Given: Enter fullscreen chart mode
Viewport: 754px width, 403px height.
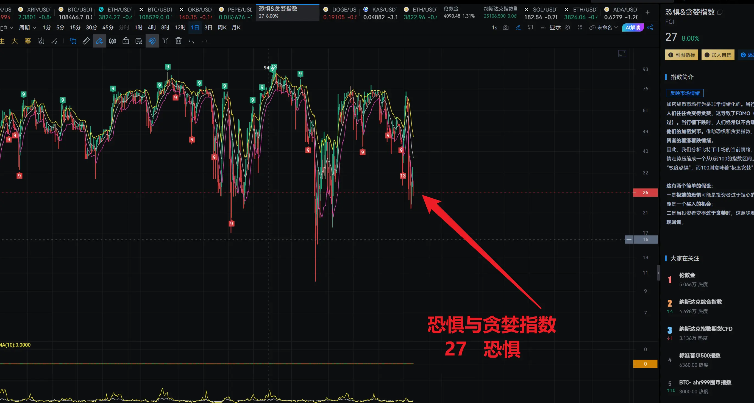Looking at the screenshot, I should [x=580, y=27].
